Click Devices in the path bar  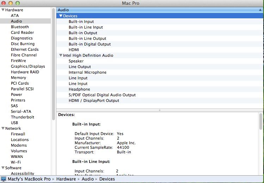tap(107, 179)
